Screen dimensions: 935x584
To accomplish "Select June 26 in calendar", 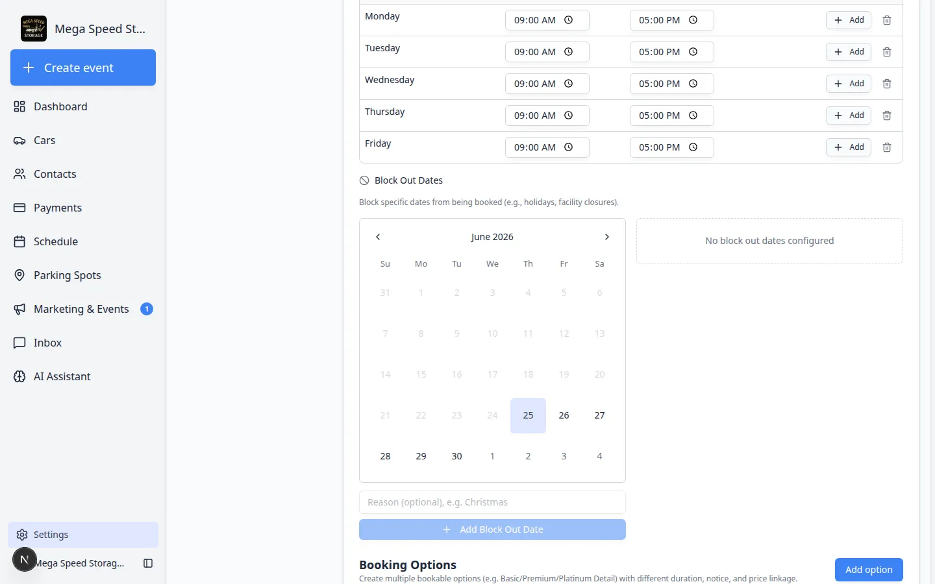I will 564,415.
